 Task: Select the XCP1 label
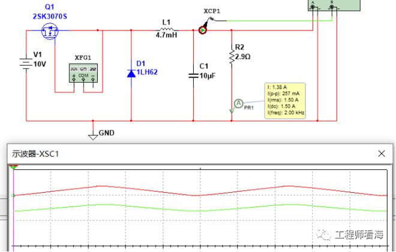(x=212, y=11)
